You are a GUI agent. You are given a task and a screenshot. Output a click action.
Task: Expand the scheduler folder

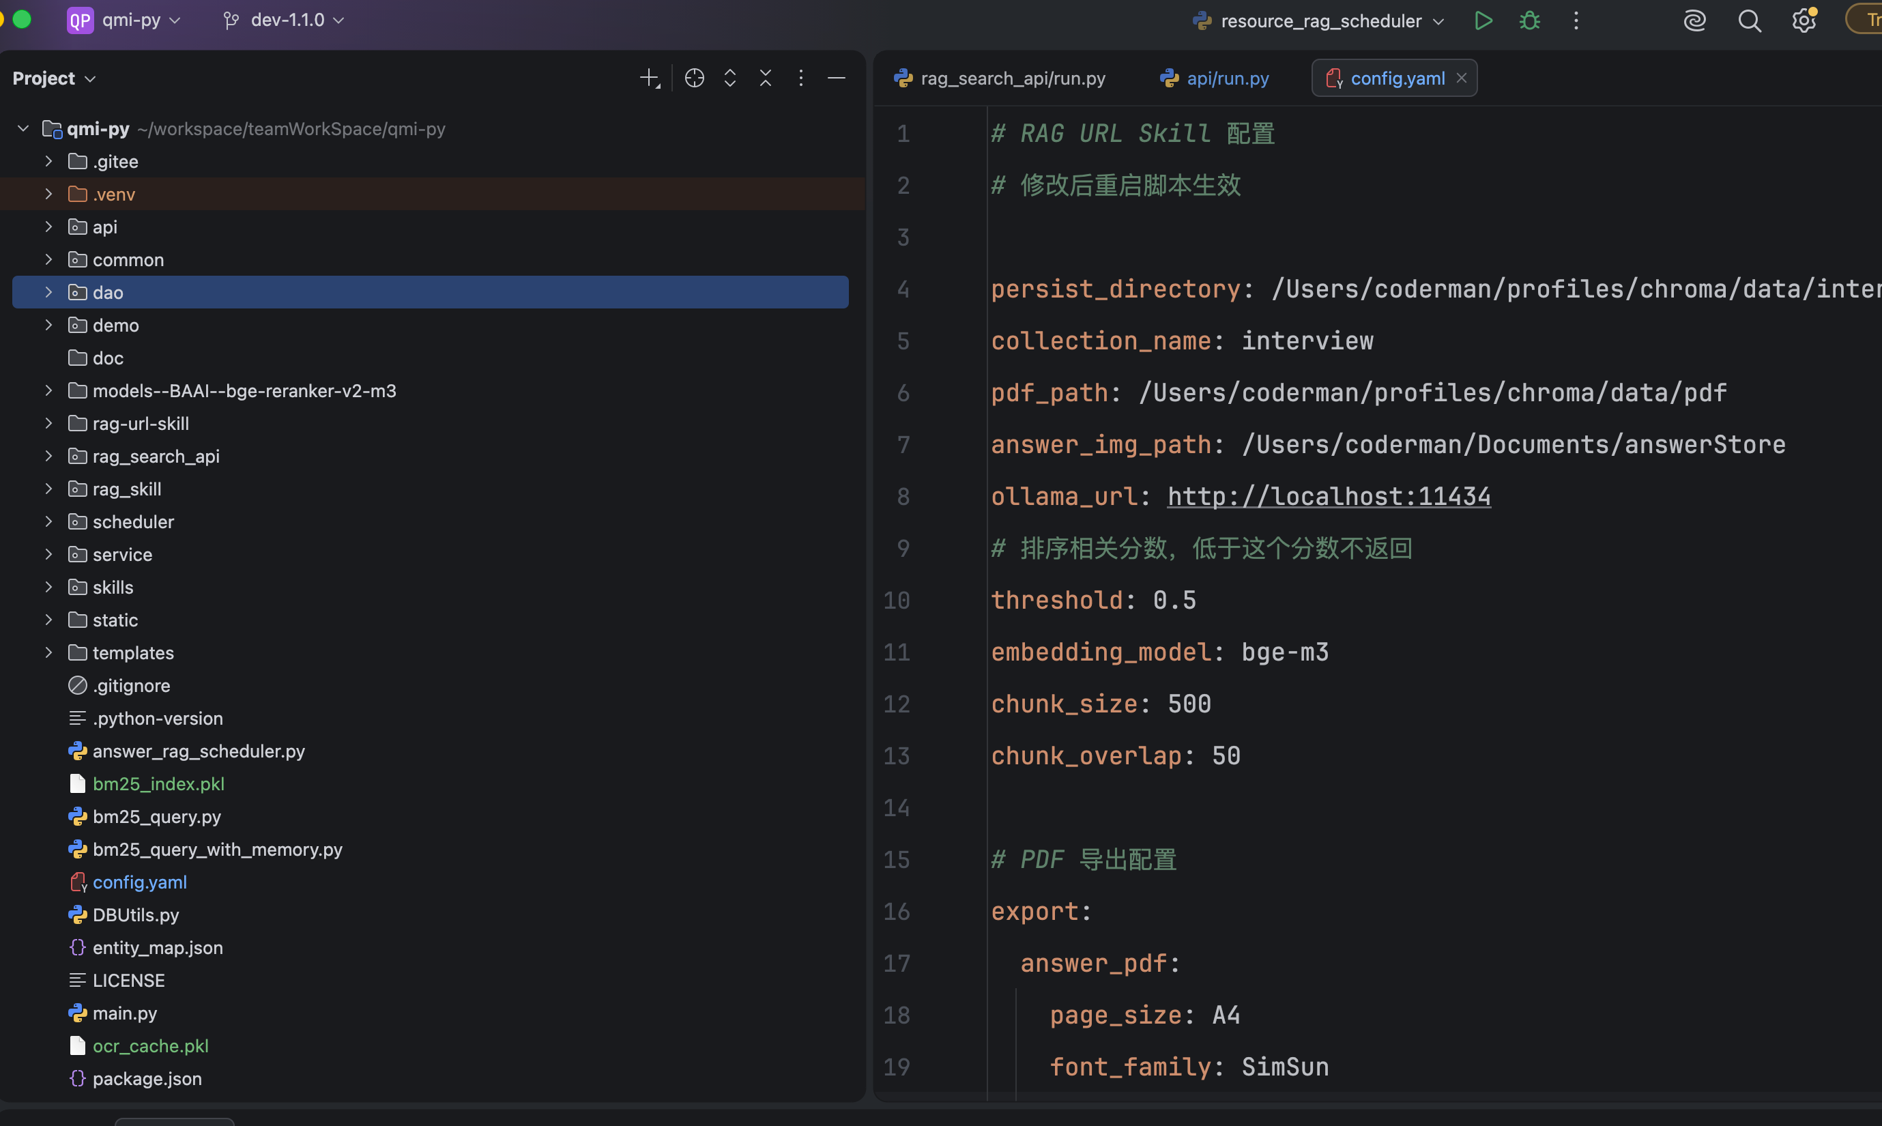48,521
